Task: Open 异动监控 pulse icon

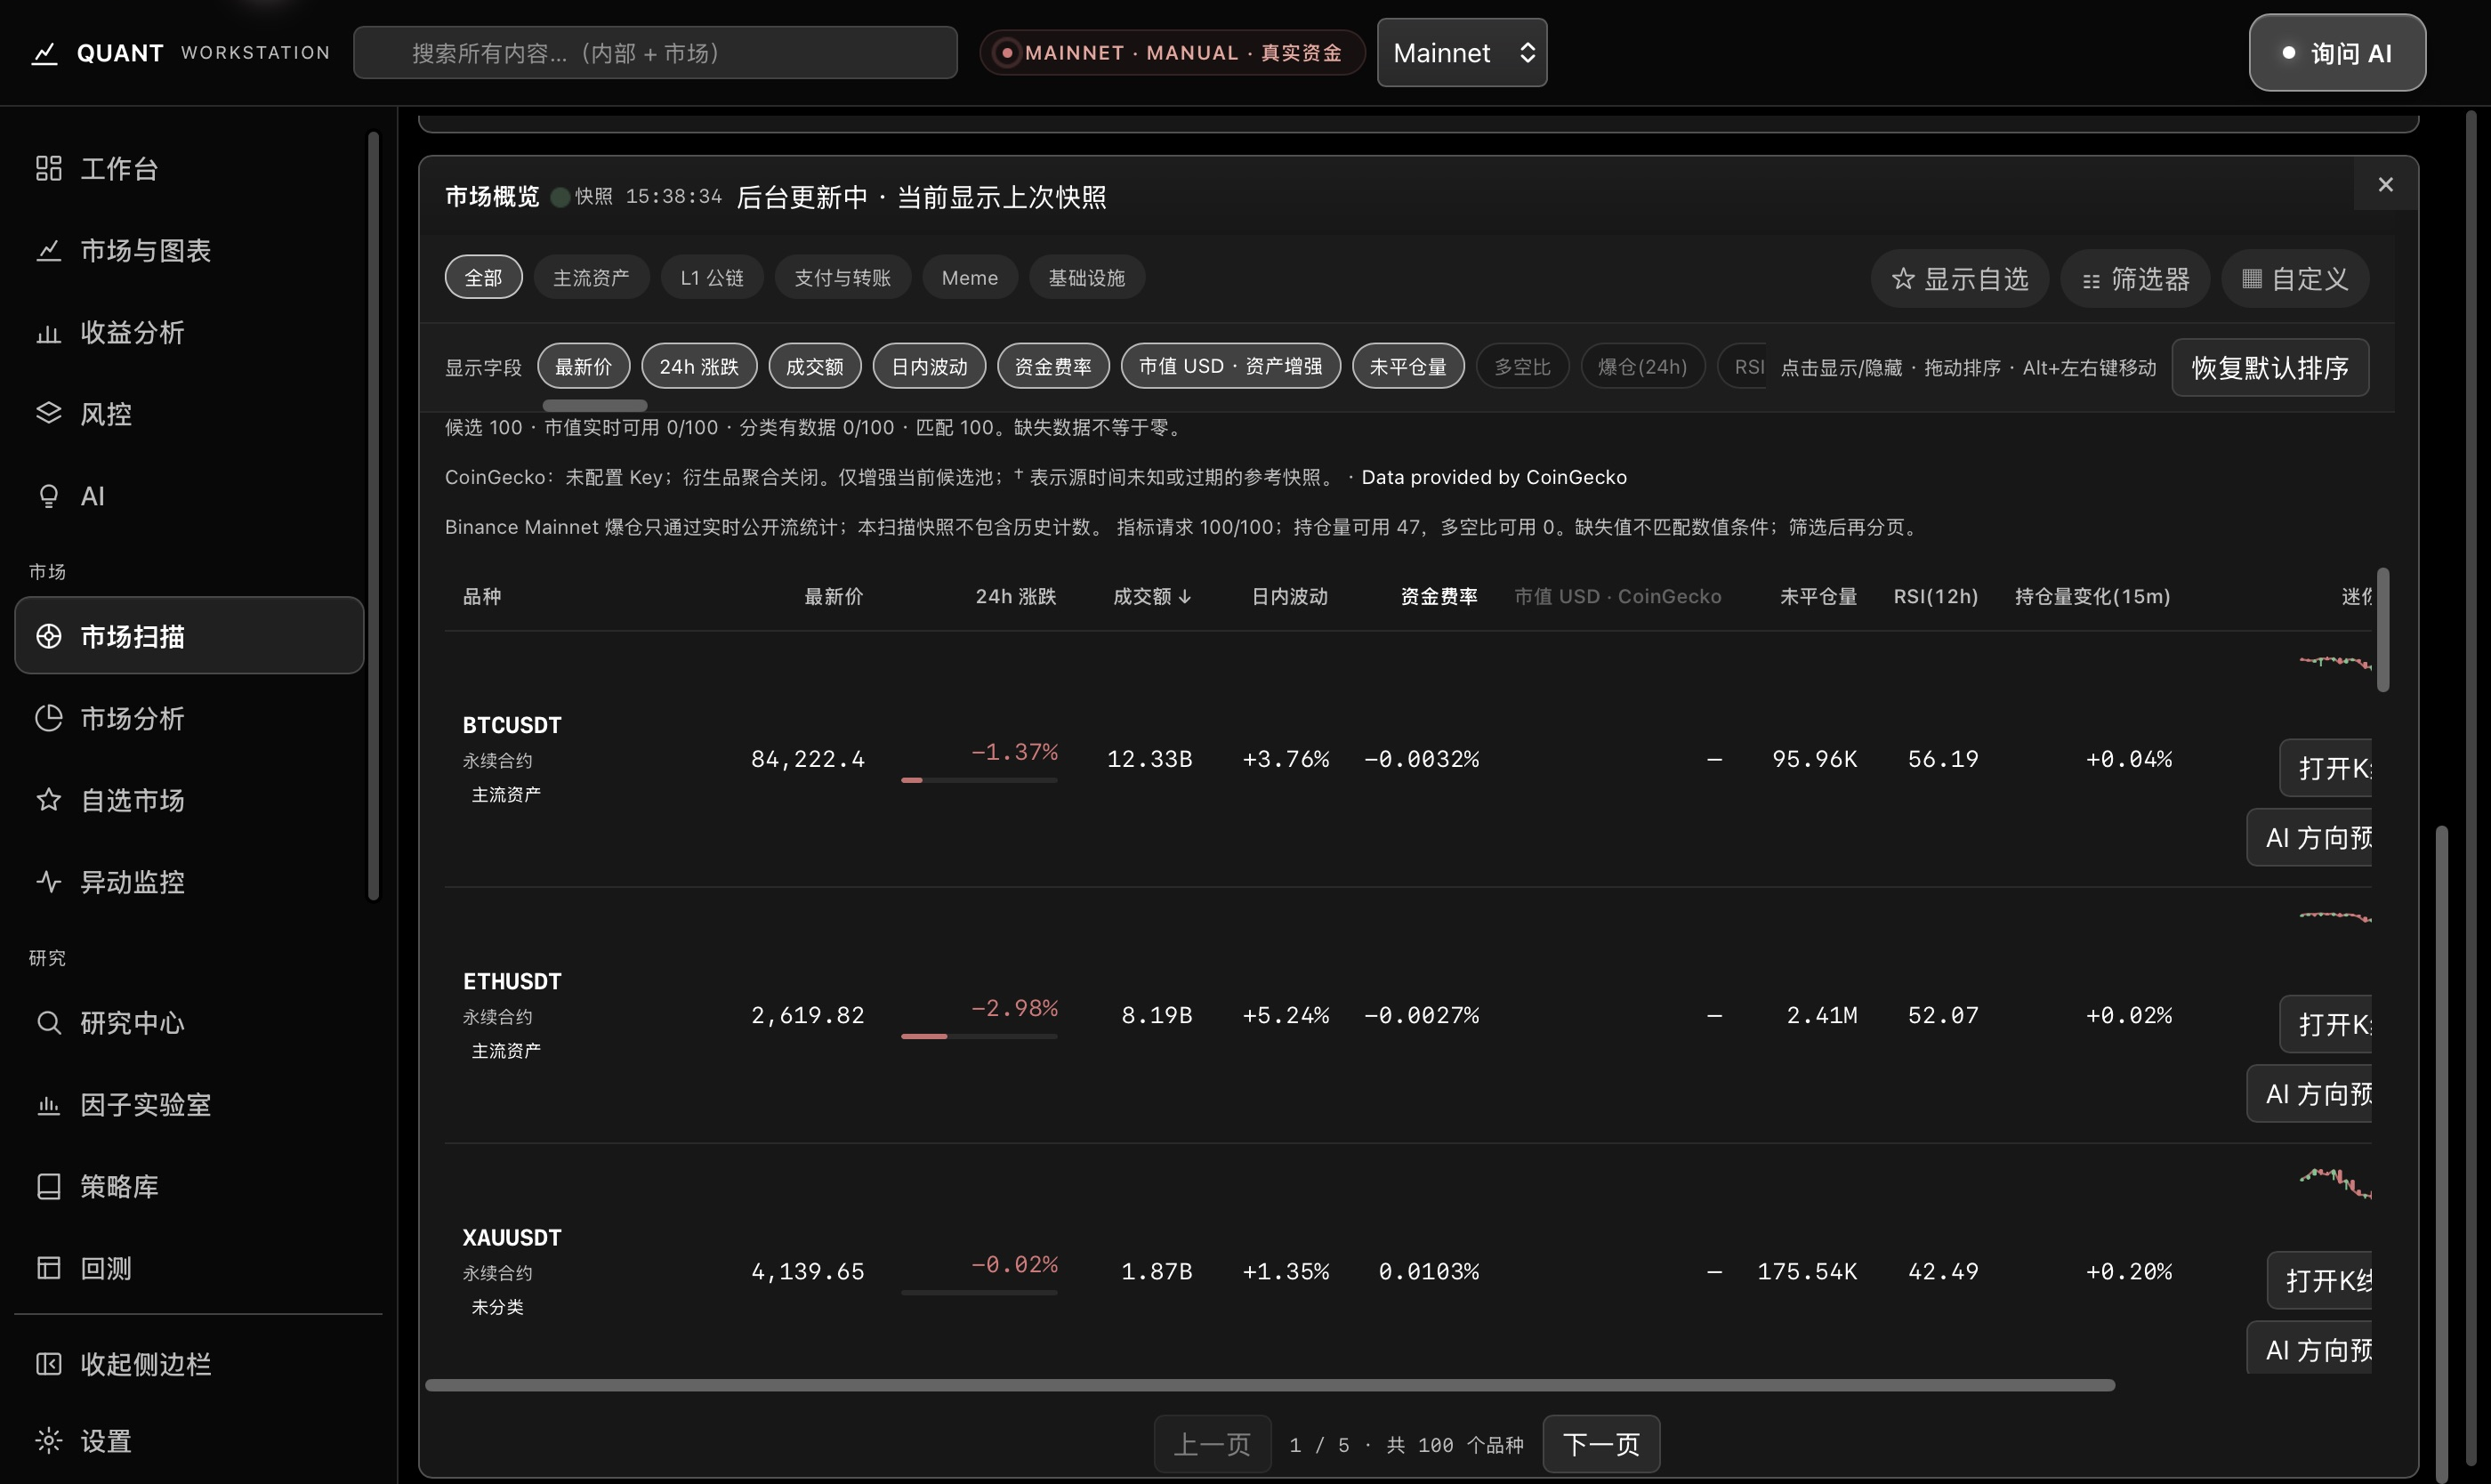Action: (x=48, y=882)
